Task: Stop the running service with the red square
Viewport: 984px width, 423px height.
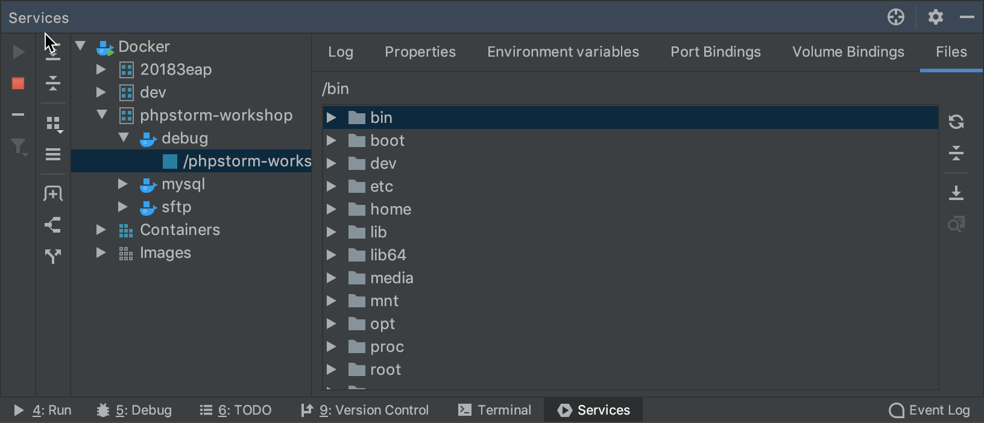Action: pos(18,83)
